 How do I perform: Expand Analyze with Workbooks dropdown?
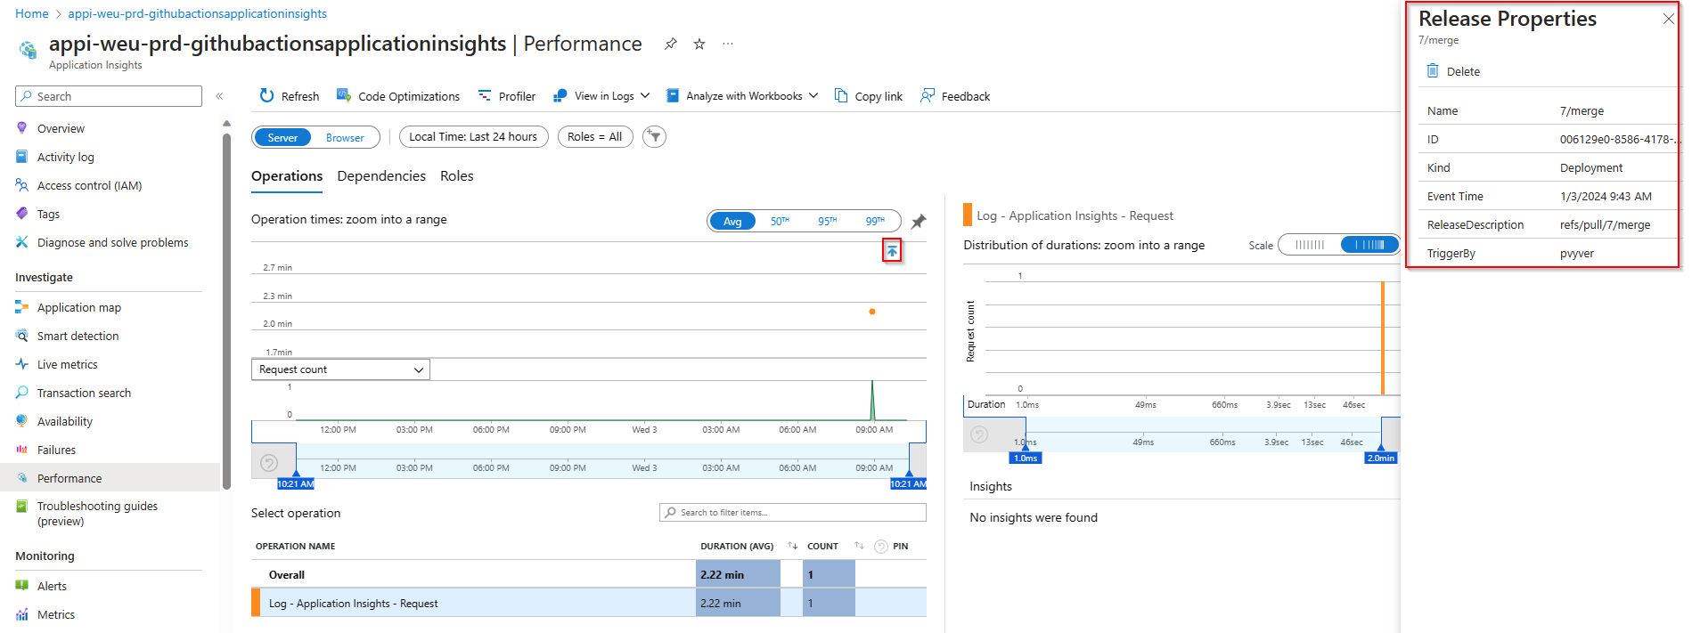coord(742,96)
